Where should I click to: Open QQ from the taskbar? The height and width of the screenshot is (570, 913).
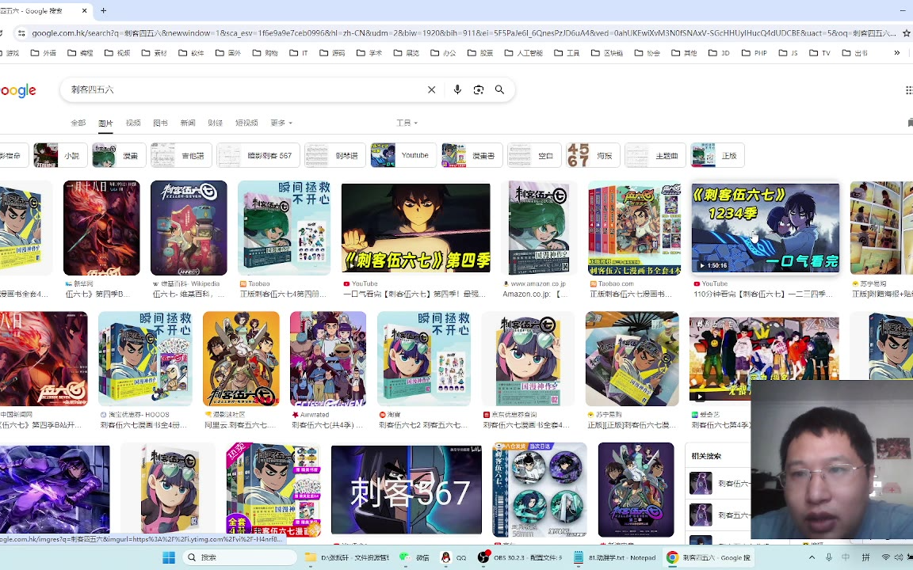click(453, 557)
